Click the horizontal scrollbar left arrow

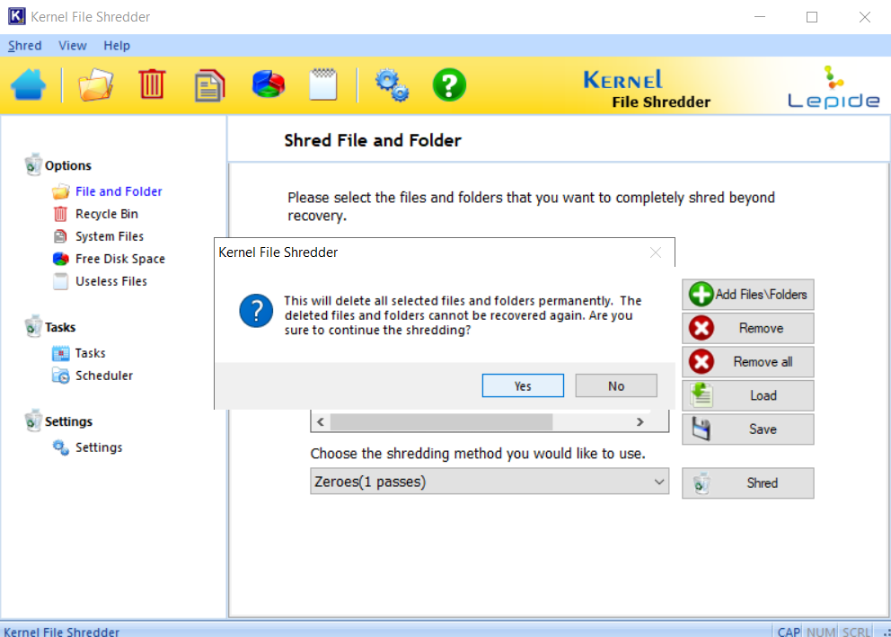tap(321, 421)
